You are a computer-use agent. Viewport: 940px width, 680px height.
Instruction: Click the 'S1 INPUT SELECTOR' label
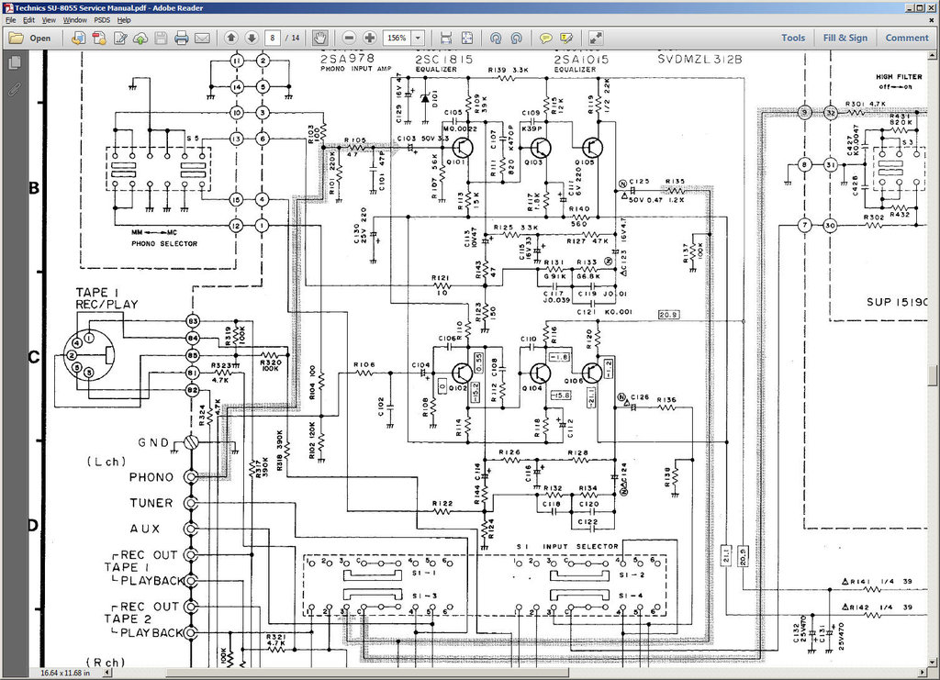[x=567, y=546]
